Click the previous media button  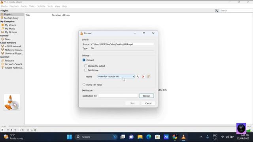pyautogui.click(x=8, y=130)
